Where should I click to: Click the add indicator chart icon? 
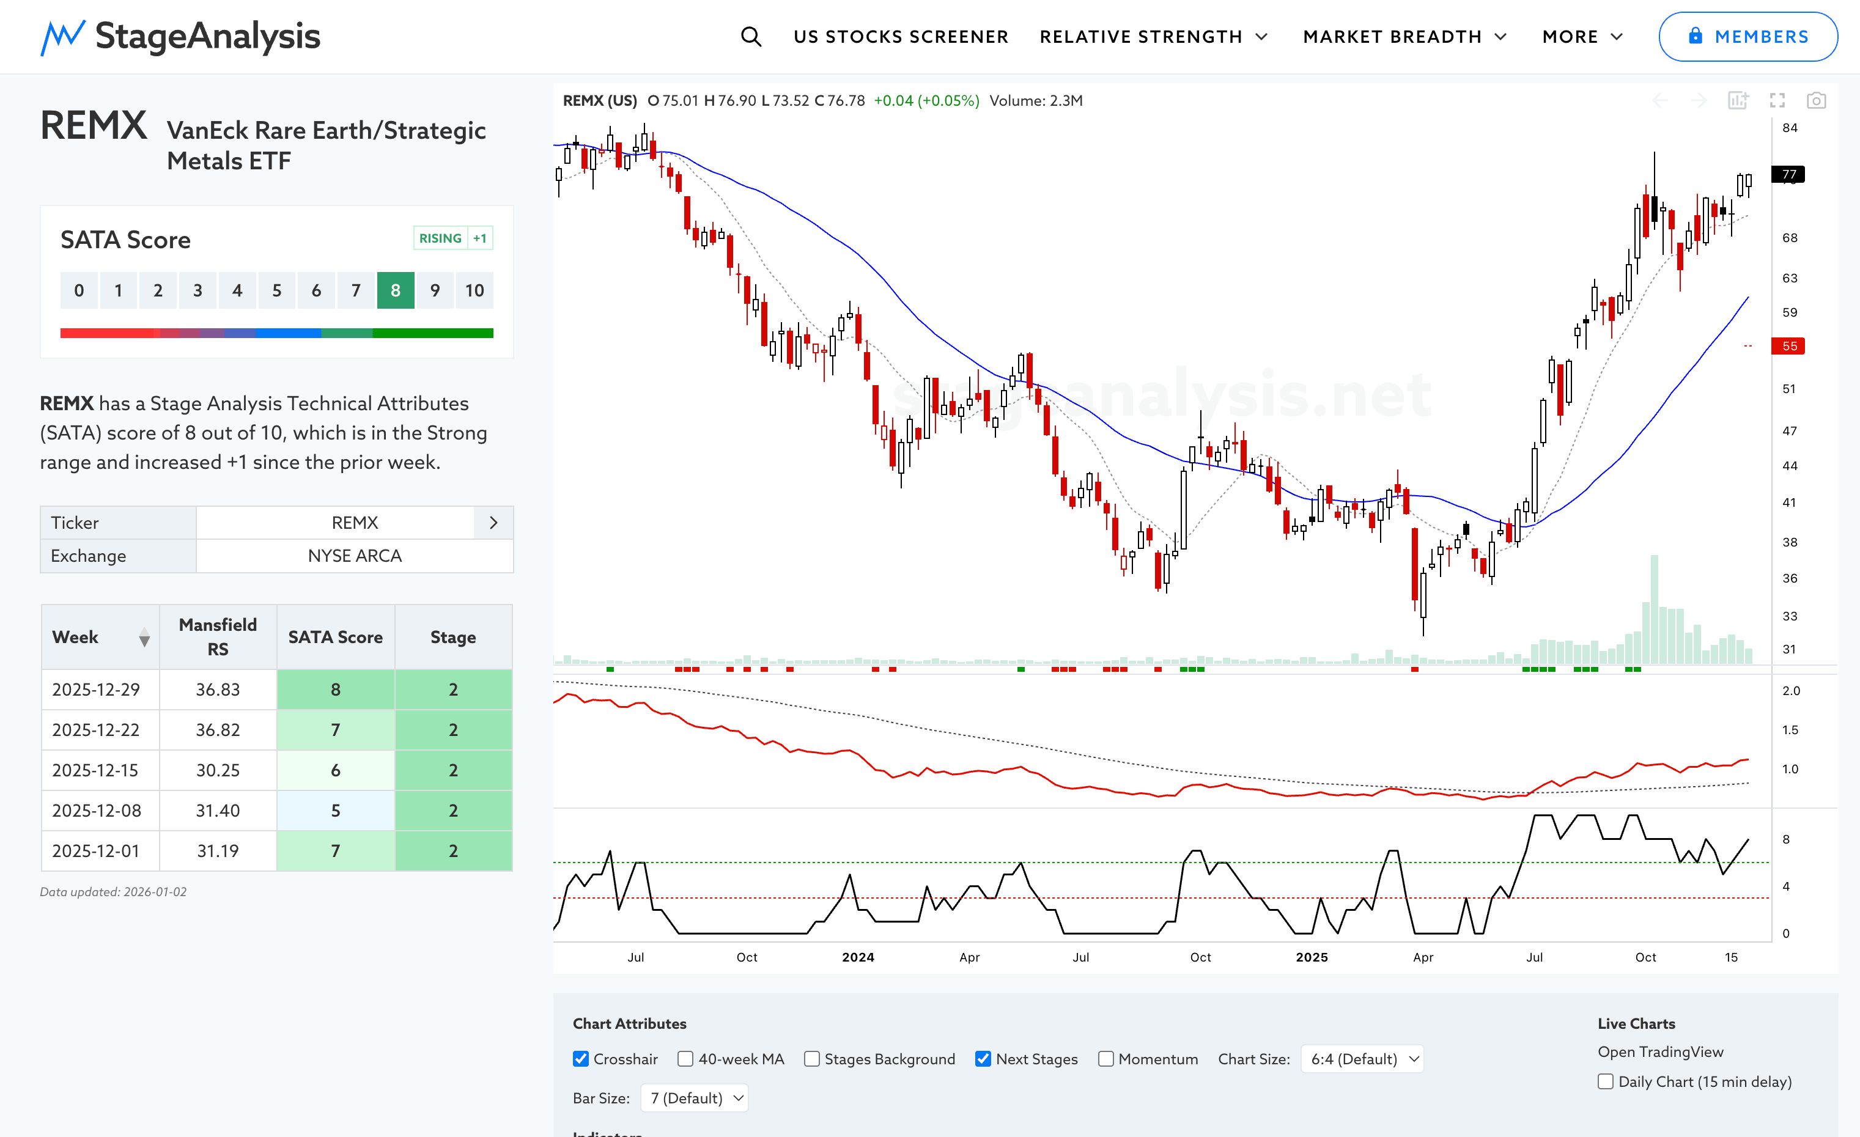tap(1738, 100)
